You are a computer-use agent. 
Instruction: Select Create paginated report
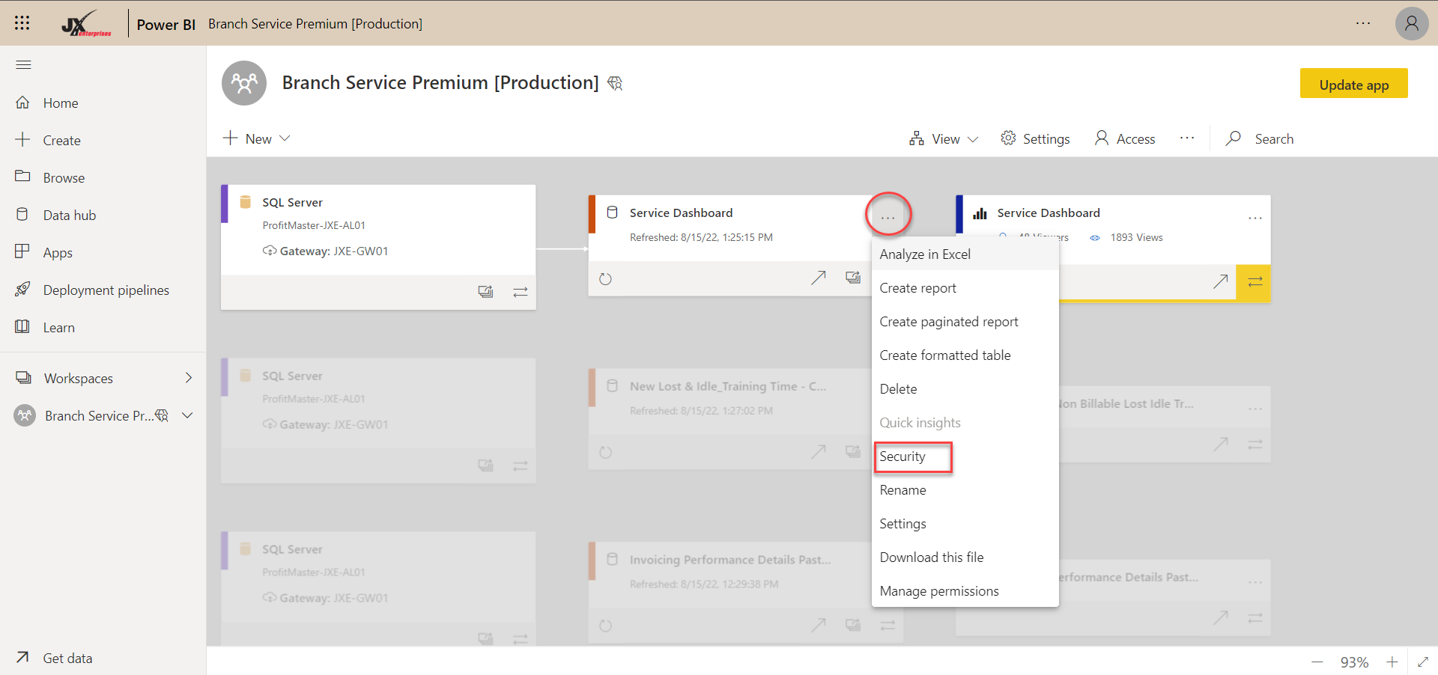click(x=965, y=322)
